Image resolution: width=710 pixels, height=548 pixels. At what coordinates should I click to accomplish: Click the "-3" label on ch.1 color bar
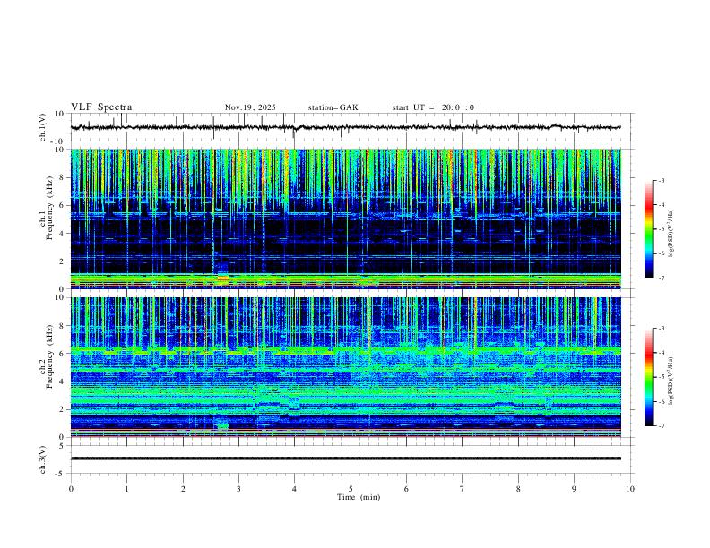coord(661,180)
